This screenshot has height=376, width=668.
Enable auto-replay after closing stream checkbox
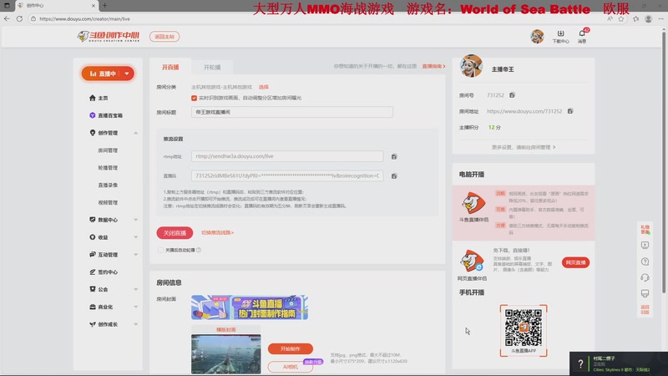click(160, 250)
